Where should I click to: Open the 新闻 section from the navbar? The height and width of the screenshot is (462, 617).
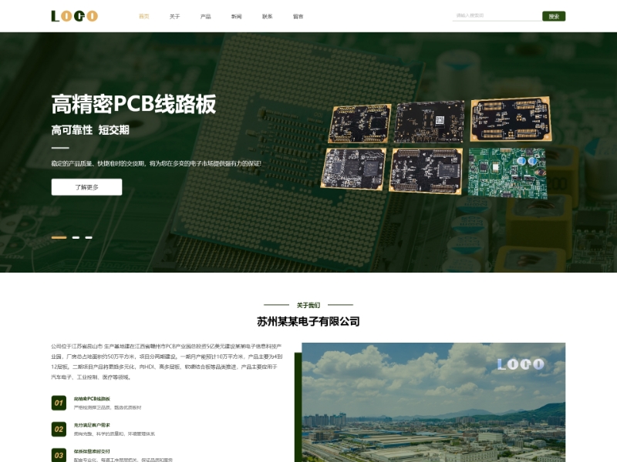(x=237, y=15)
